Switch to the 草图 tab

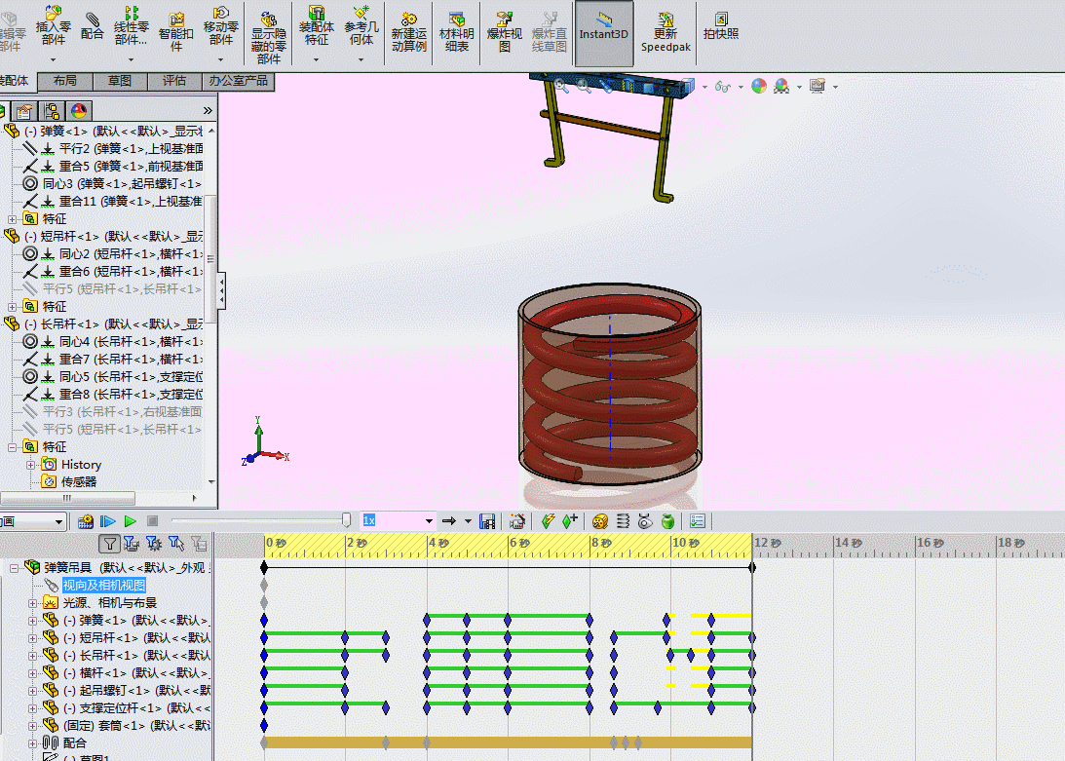120,81
